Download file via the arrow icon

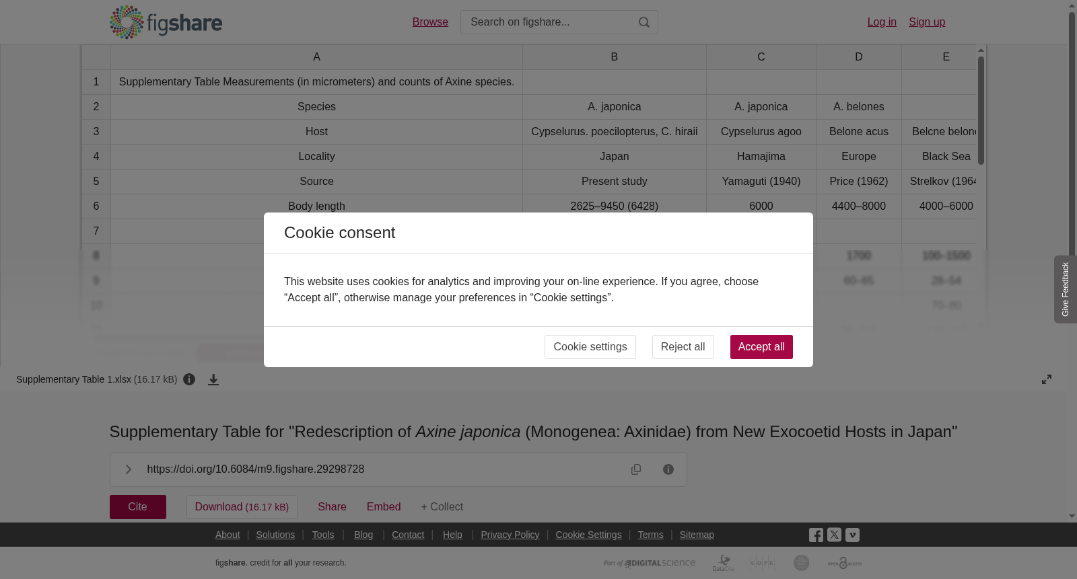pos(213,380)
